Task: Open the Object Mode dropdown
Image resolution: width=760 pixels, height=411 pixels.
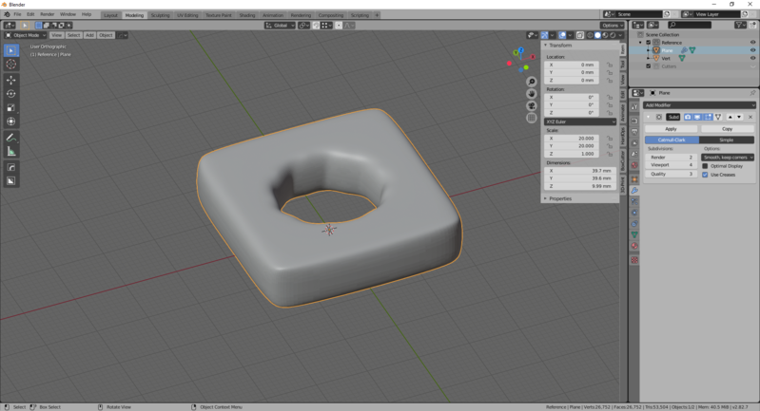Action: pyautogui.click(x=25, y=35)
